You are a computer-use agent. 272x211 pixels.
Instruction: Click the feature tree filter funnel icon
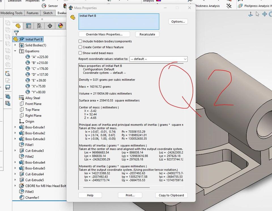pyautogui.click(x=16, y=33)
